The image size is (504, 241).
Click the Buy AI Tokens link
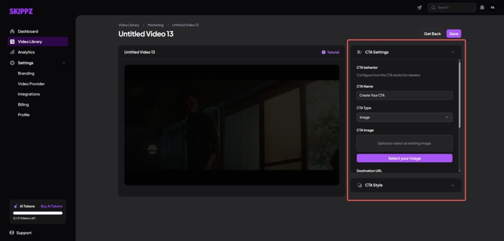(51, 206)
